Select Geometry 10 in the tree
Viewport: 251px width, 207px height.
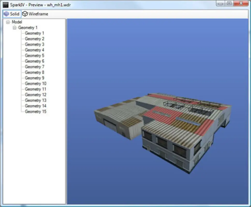[35, 83]
